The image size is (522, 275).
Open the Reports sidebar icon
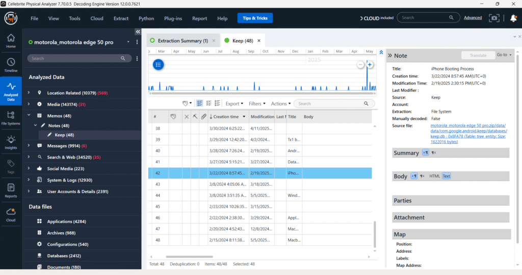click(11, 191)
